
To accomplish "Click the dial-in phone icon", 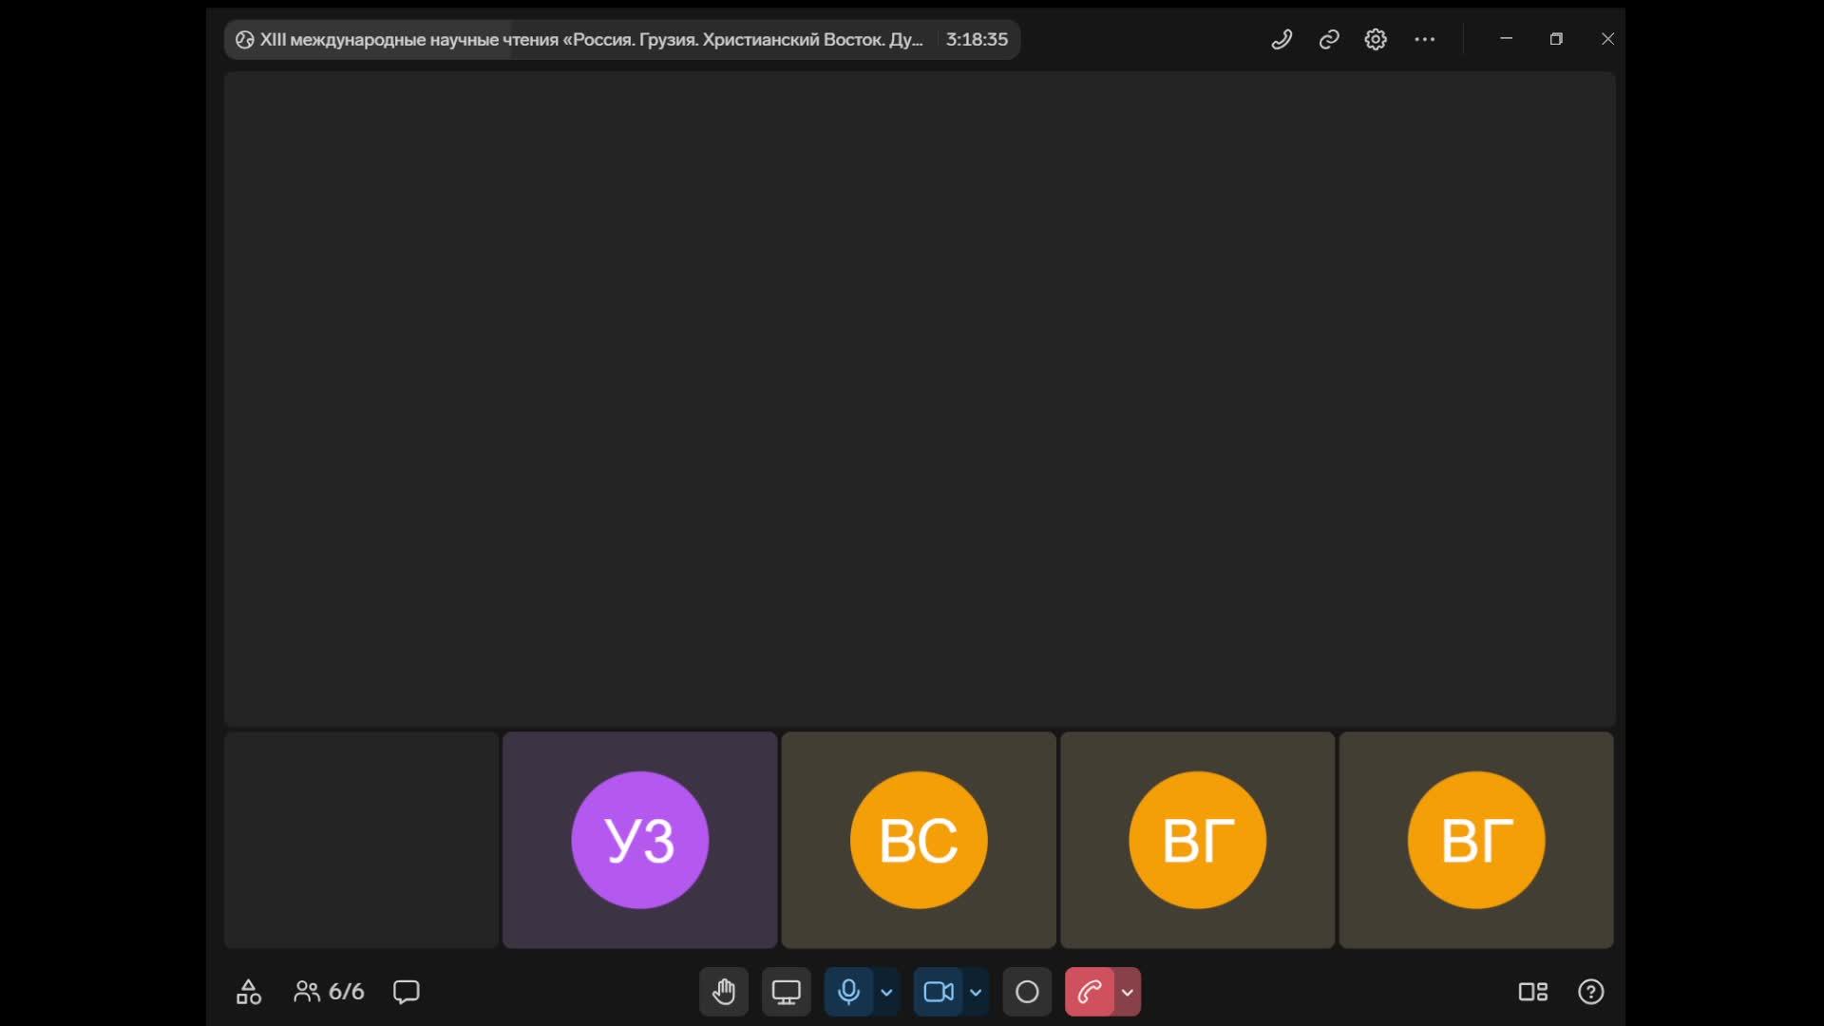I will click(x=1282, y=39).
